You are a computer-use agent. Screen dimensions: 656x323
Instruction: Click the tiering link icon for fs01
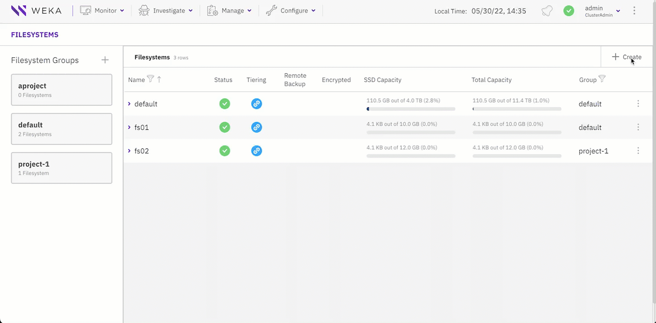pyautogui.click(x=257, y=127)
